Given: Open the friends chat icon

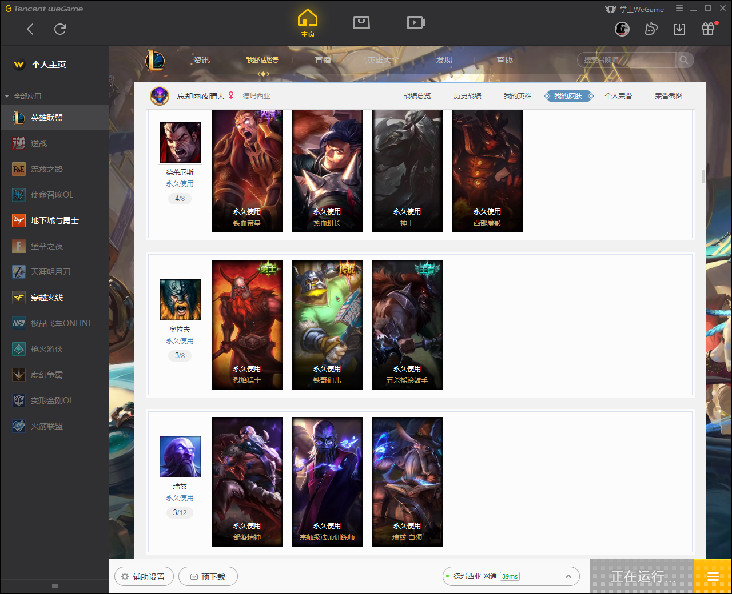Looking at the screenshot, I should [x=651, y=29].
